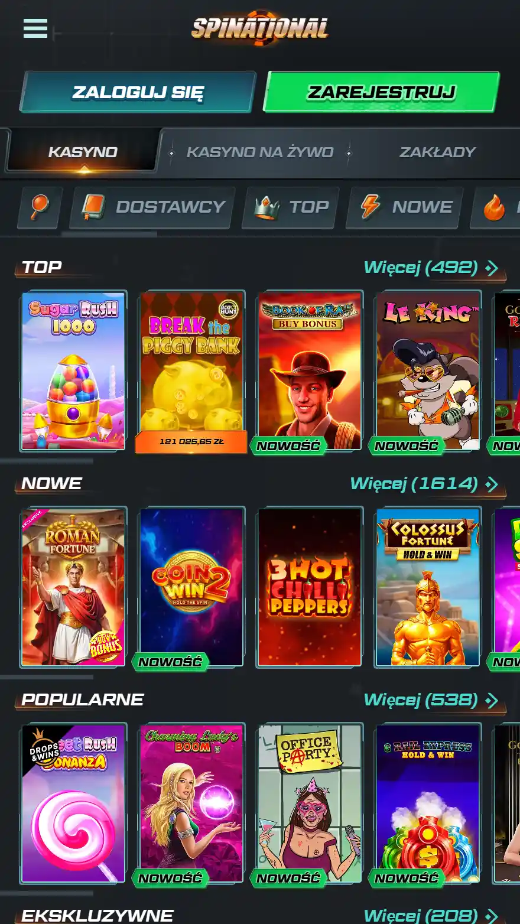The height and width of the screenshot is (924, 520).
Task: Select the Nowe lightning filter
Action: (x=405, y=207)
